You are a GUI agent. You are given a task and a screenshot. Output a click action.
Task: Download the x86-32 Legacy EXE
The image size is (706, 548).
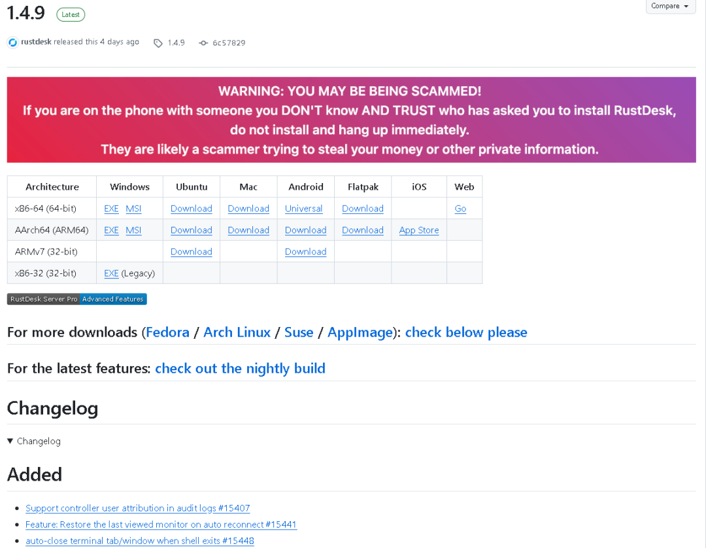tap(111, 273)
